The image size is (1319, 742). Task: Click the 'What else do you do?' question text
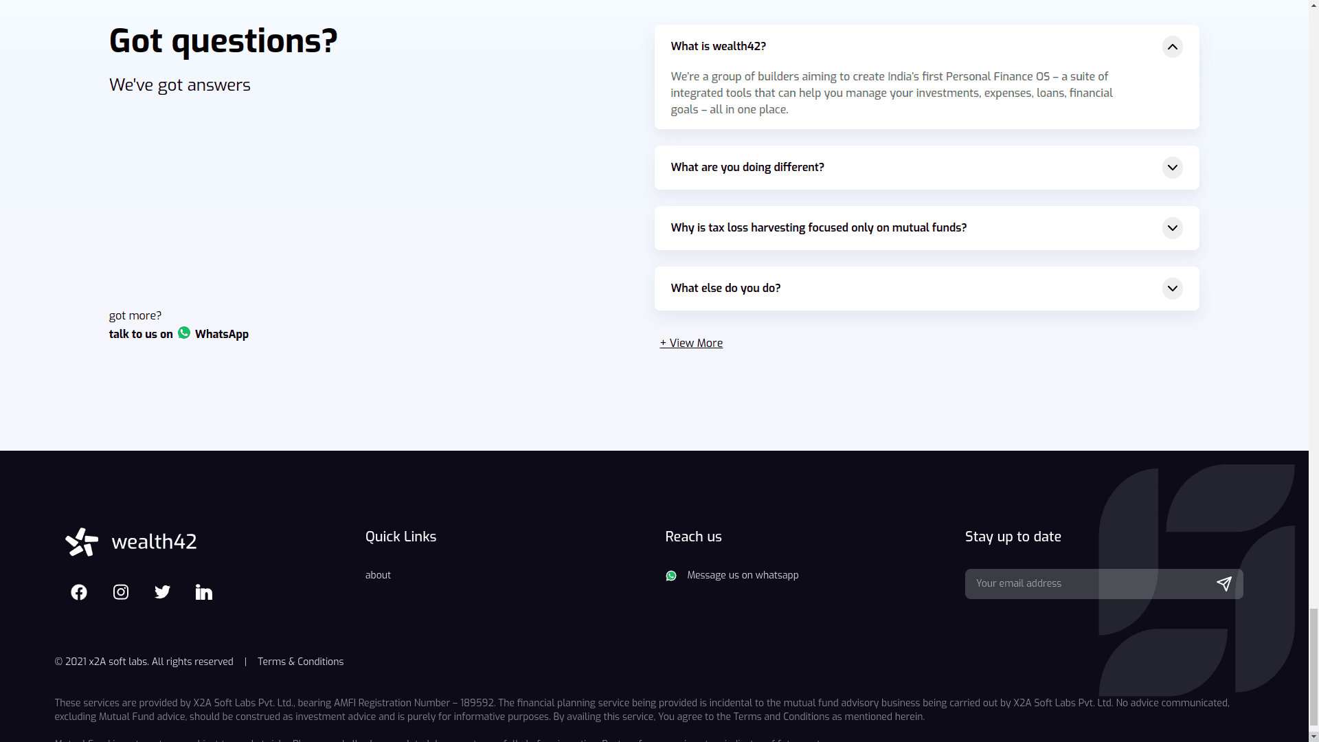(x=725, y=289)
